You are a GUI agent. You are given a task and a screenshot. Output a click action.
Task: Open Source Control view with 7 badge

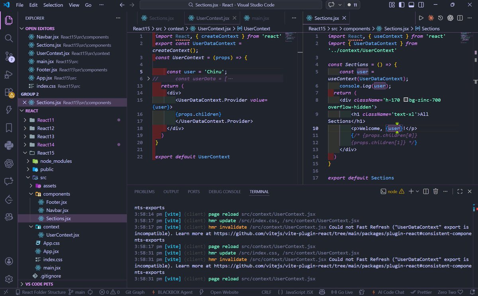[9, 56]
